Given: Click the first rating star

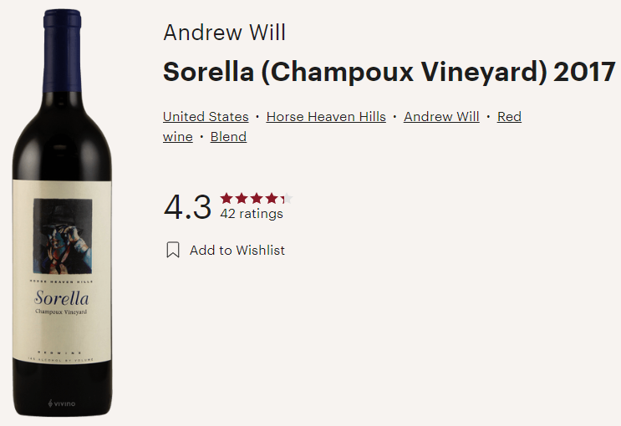Looking at the screenshot, I should click(x=227, y=199).
